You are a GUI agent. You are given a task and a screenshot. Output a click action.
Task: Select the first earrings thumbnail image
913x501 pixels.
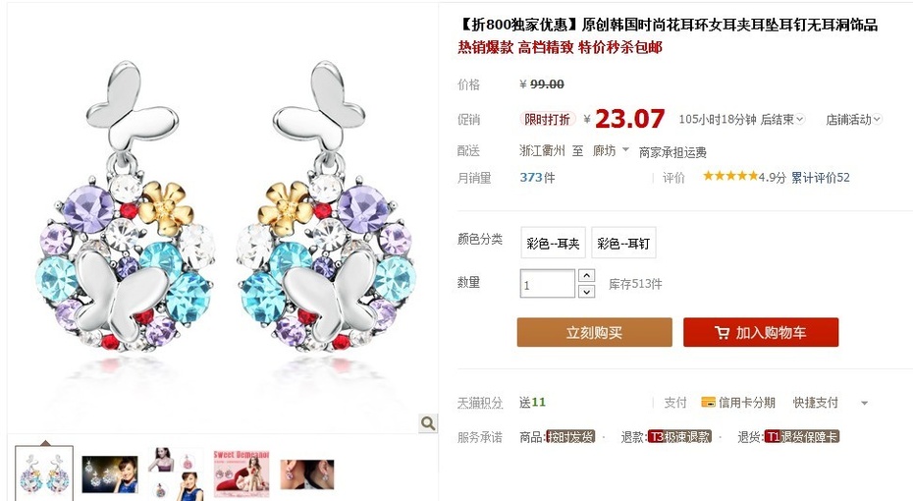[44, 473]
